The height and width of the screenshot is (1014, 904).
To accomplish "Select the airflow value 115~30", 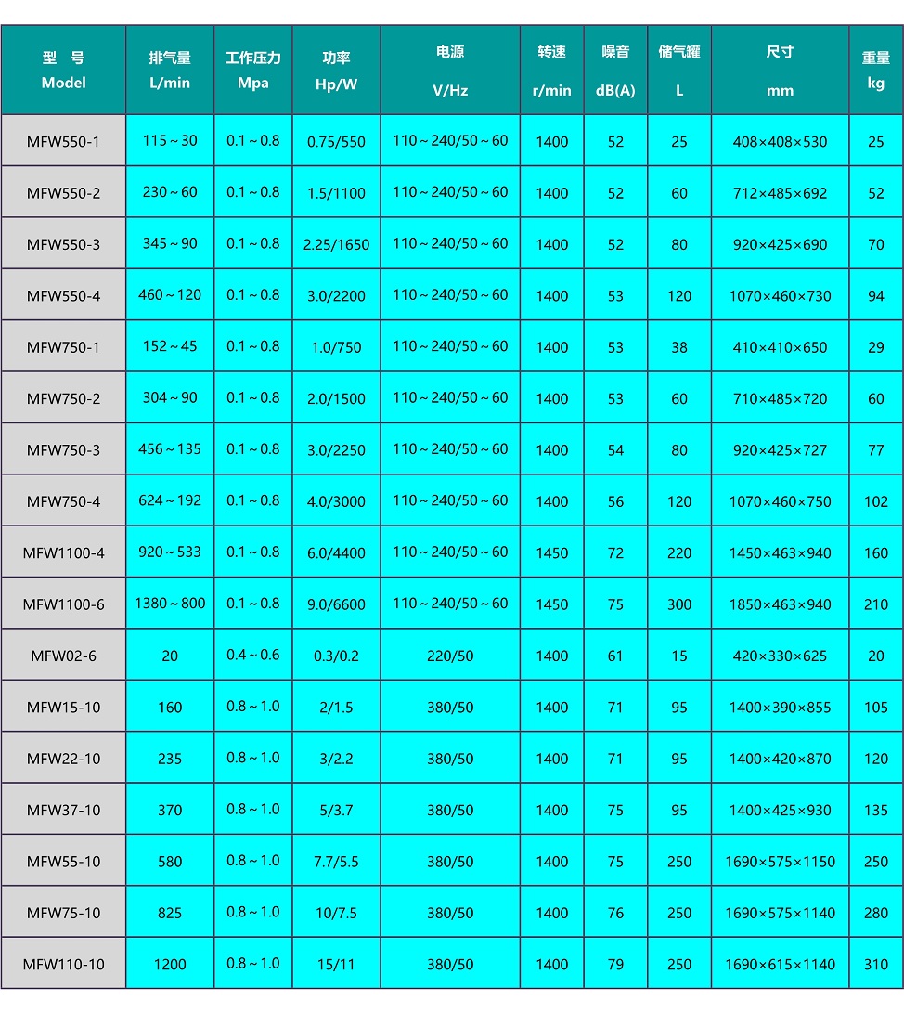I will coord(170,140).
